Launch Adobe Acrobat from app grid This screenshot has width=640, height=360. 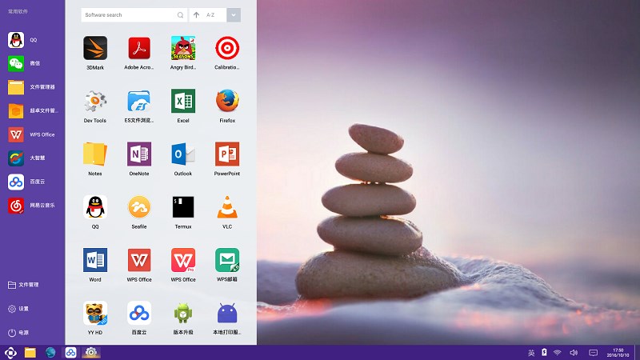pyautogui.click(x=139, y=49)
